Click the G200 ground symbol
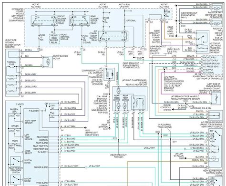 (x=85, y=128)
